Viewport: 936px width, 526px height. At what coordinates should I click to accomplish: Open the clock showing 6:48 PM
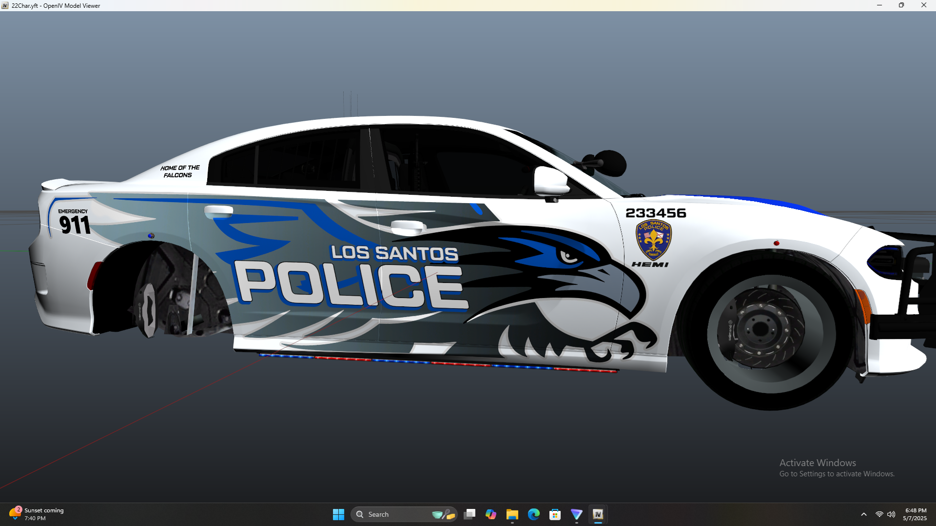point(915,514)
